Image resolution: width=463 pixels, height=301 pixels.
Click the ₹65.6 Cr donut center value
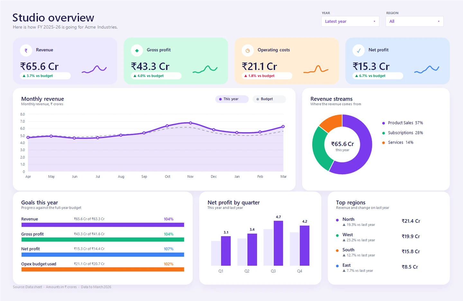point(342,144)
